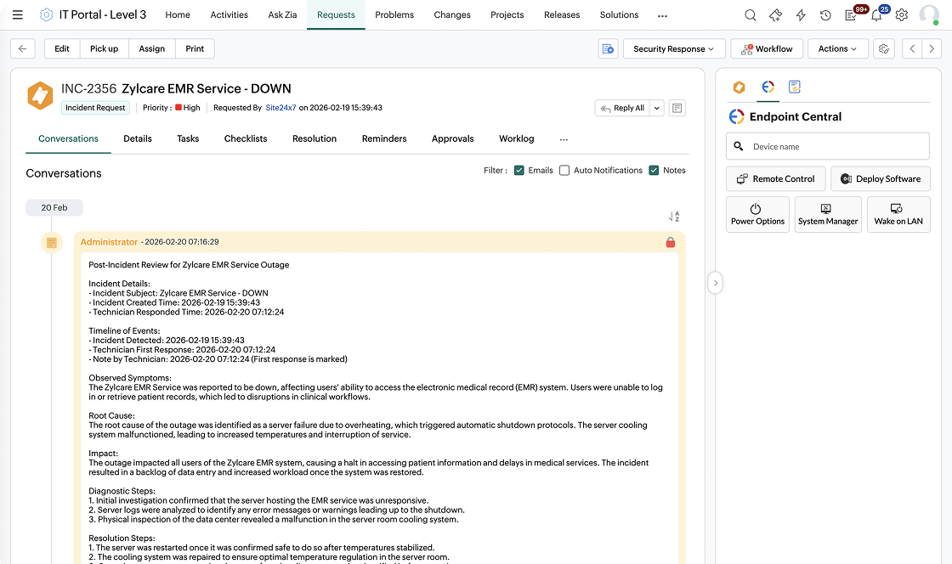
Task: Select the notes tab icon in side panel
Action: [x=794, y=87]
